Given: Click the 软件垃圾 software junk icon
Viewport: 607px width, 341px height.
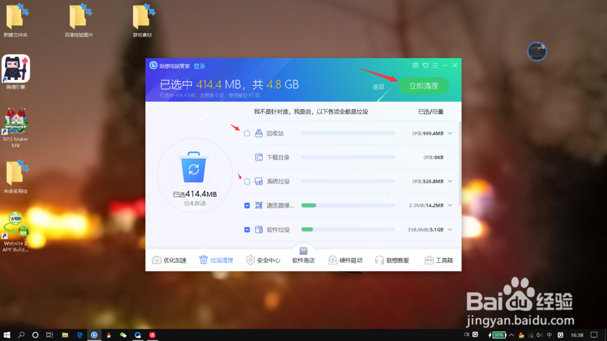Looking at the screenshot, I should [259, 230].
